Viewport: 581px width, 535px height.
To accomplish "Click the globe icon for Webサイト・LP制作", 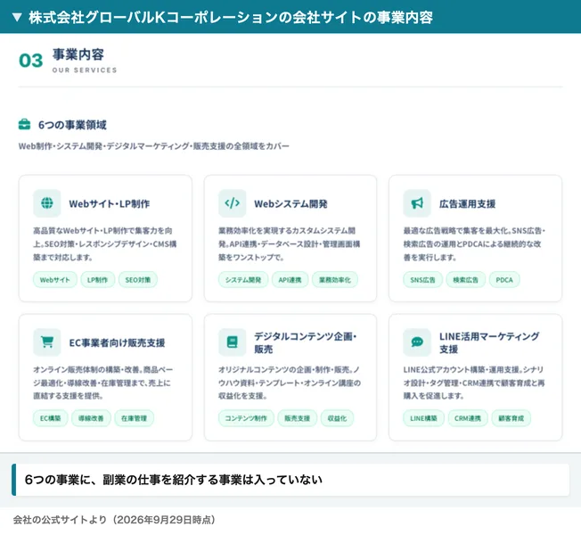I will click(47, 203).
